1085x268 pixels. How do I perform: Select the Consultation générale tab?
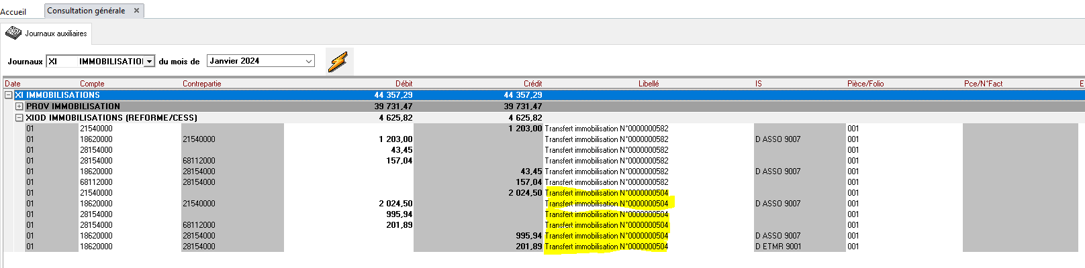click(x=86, y=11)
